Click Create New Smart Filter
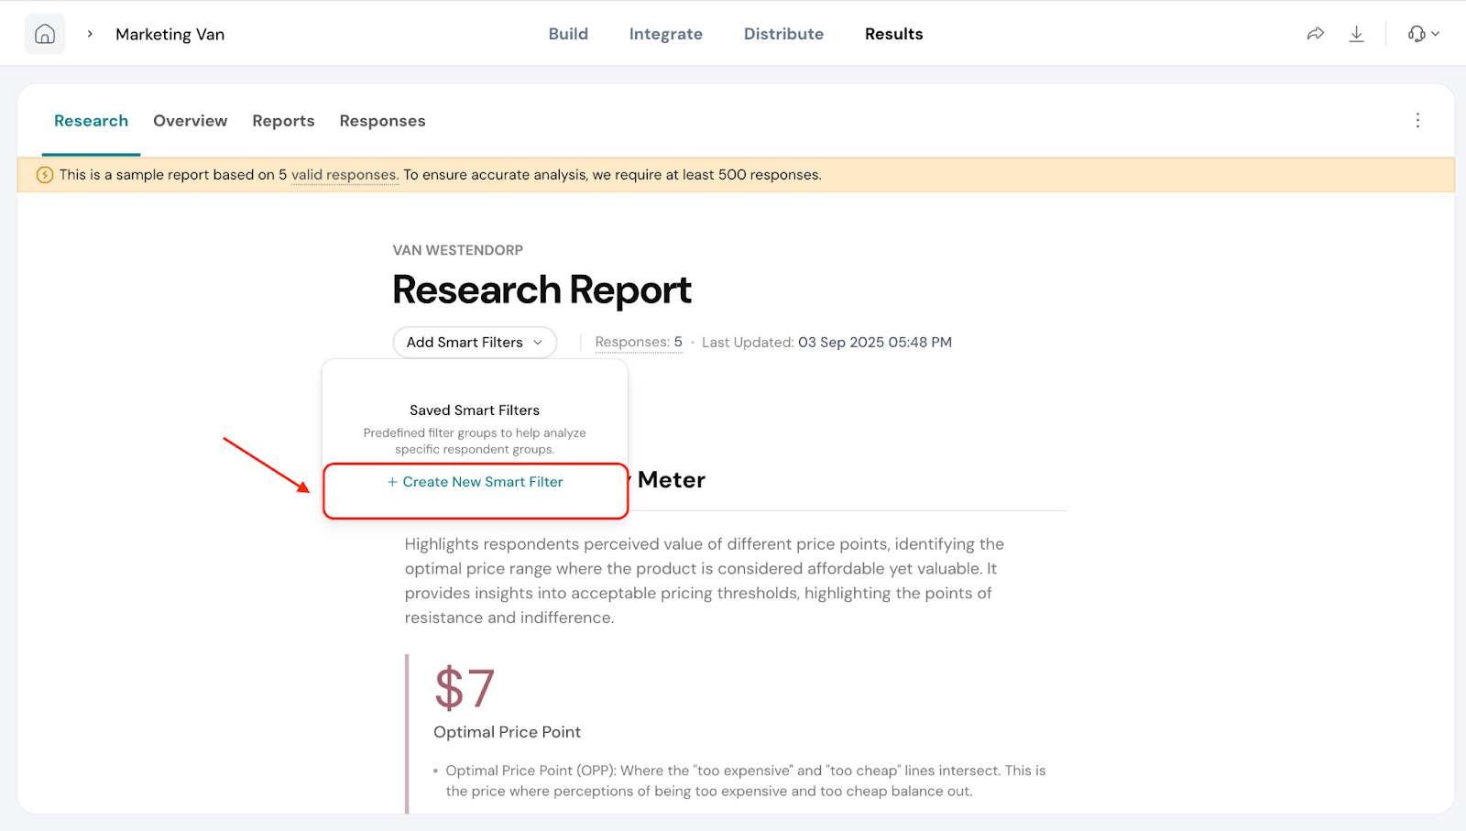 pos(475,482)
